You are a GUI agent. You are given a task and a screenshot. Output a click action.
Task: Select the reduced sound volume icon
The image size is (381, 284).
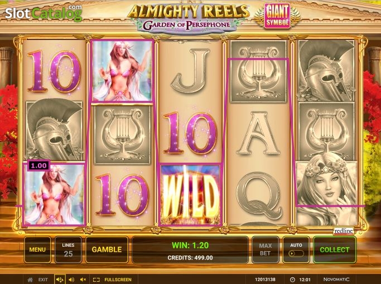(71, 280)
